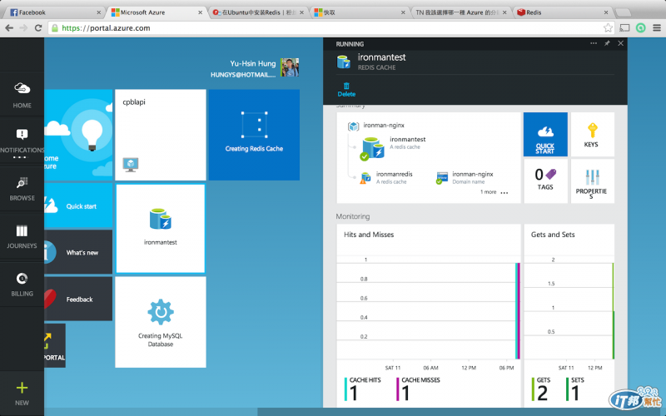Click the Yu-Hsin Hung account name
This screenshot has height=416, width=666.
[253, 64]
